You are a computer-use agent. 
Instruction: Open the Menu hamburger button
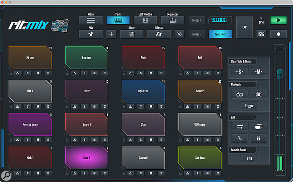[91, 20]
